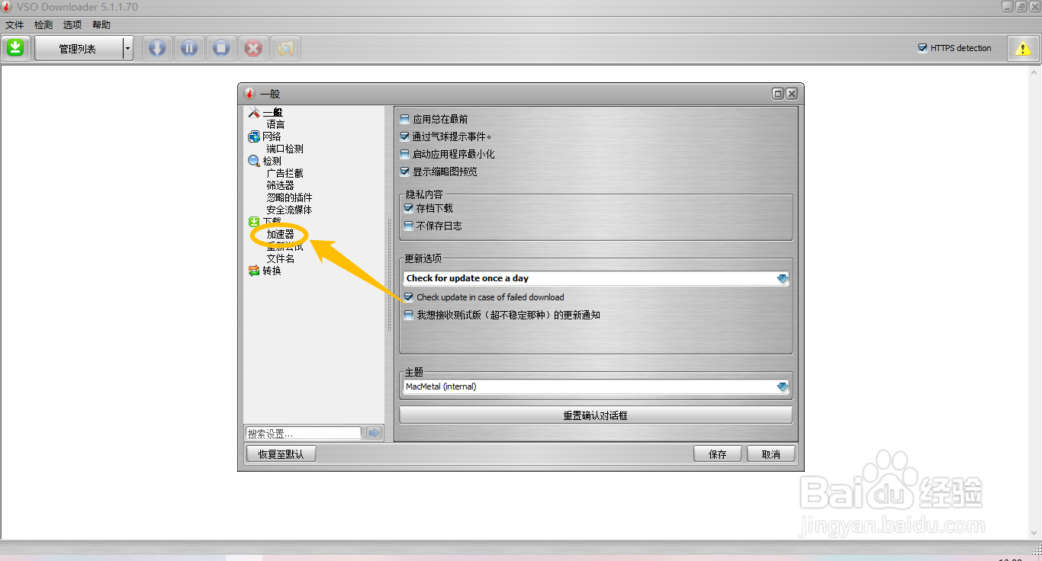
Task: Click the logo icon in 一般 dialog title
Action: click(249, 94)
